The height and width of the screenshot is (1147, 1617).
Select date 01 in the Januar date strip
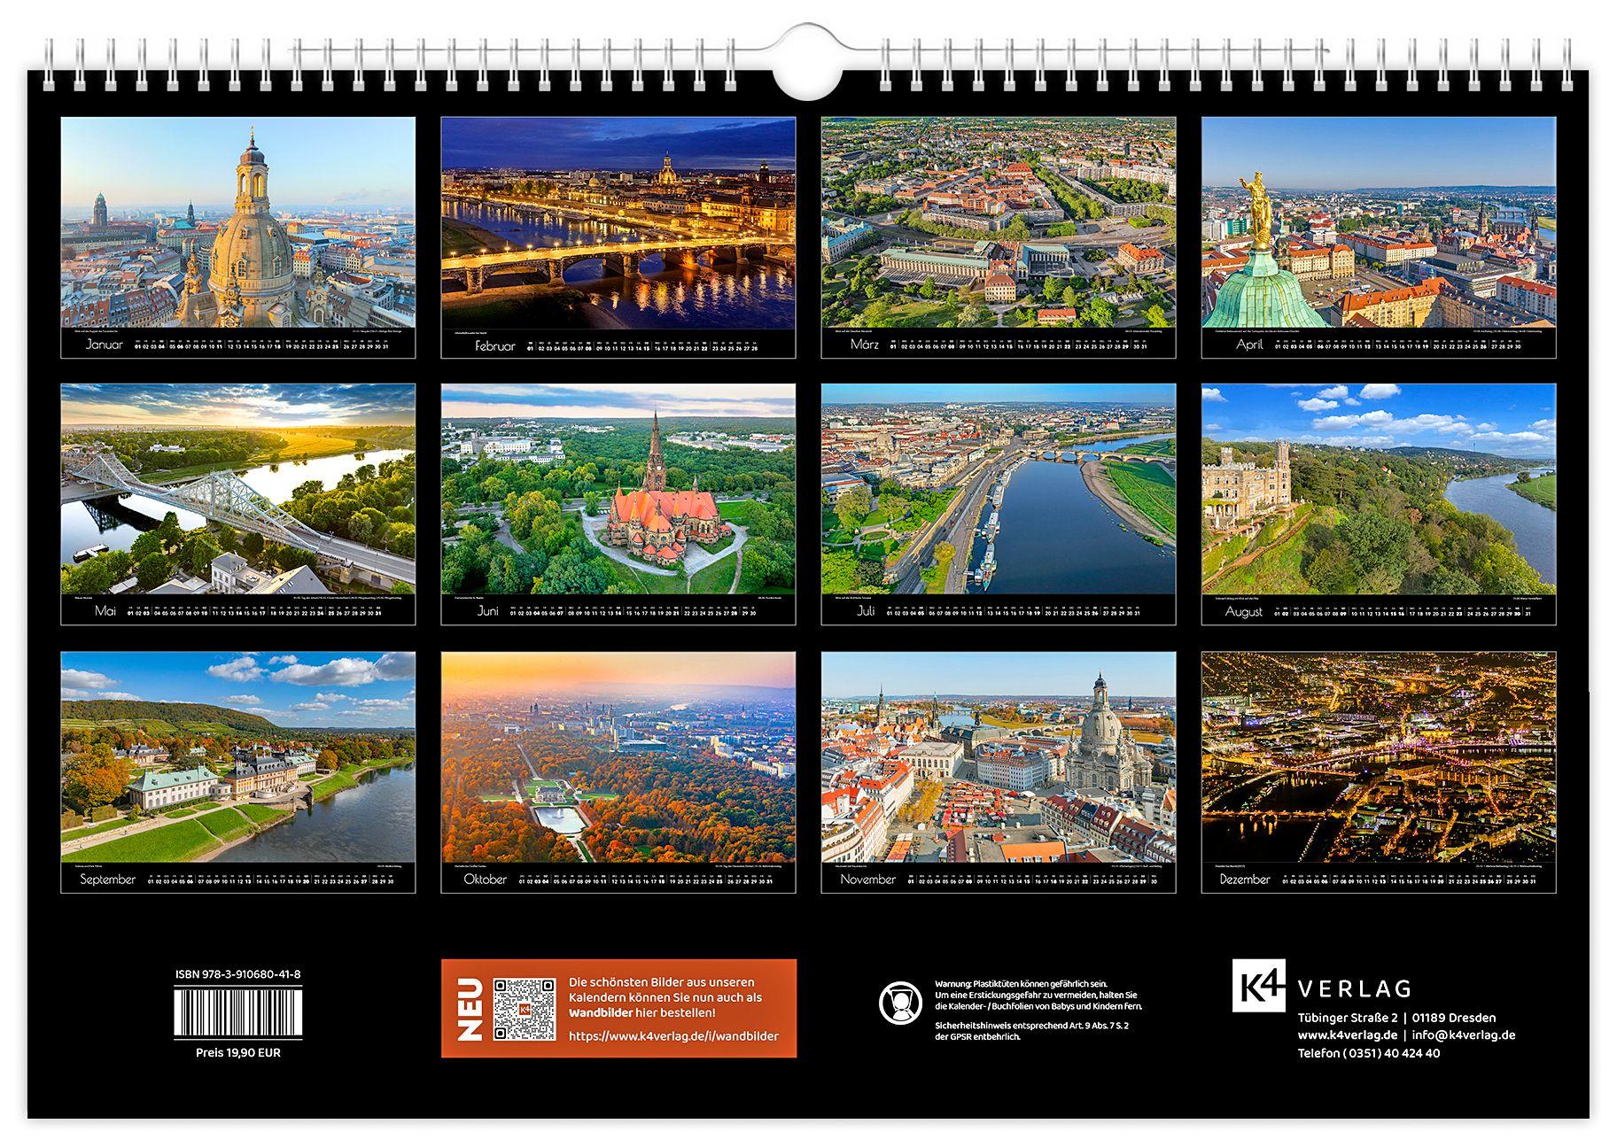point(138,346)
